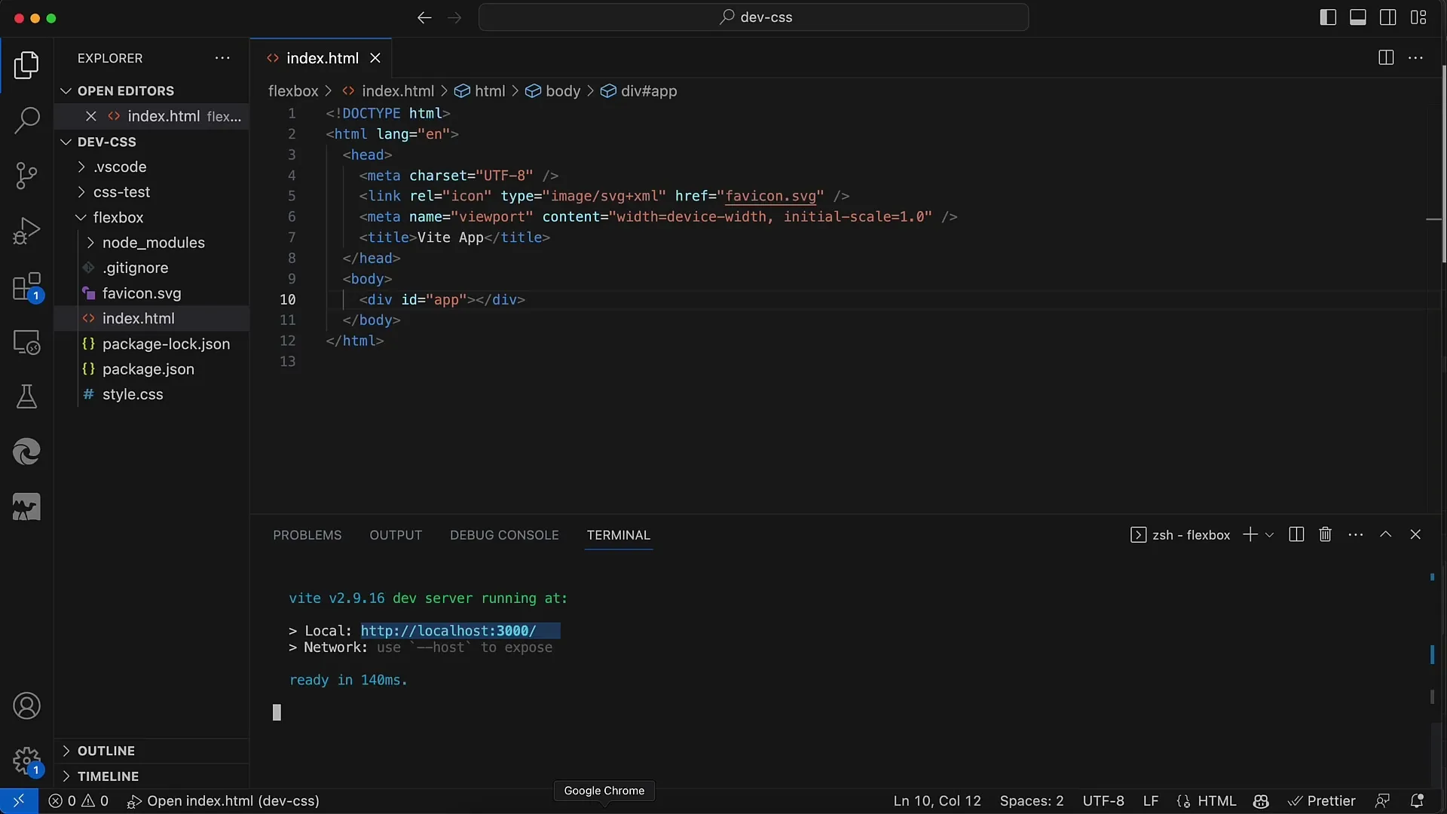Open the split editor icon in toolbar
Screen dimensions: 1447x814
click(x=1387, y=57)
